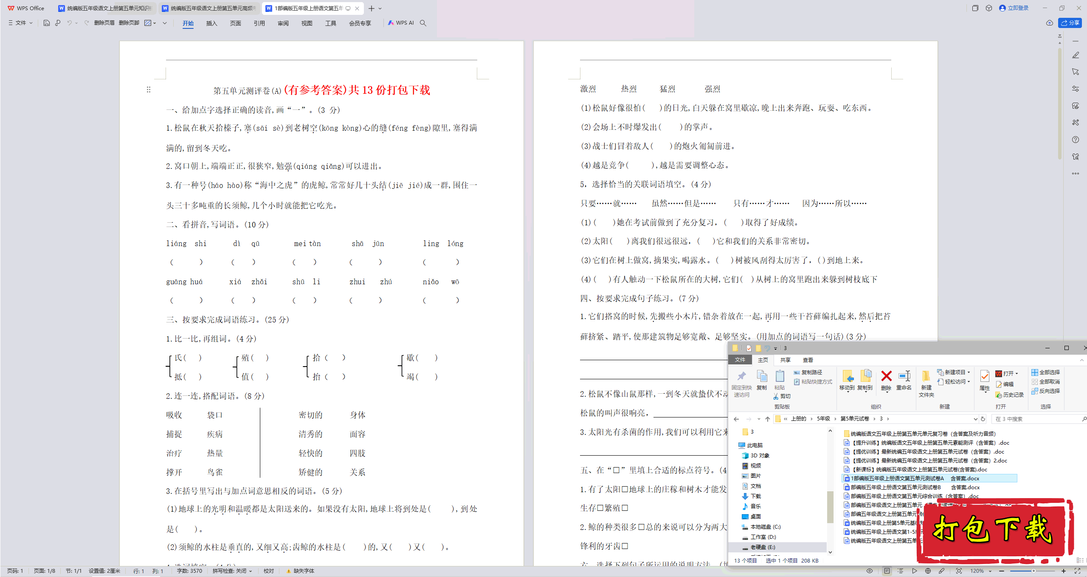Open the undo history dropdown arrow
Image resolution: width=1087 pixels, height=577 pixels.
click(76, 23)
